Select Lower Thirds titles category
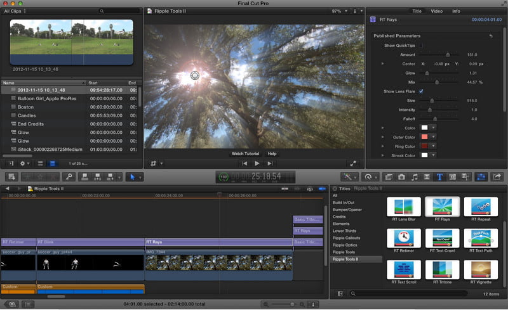This screenshot has width=508, height=310. pyautogui.click(x=344, y=231)
